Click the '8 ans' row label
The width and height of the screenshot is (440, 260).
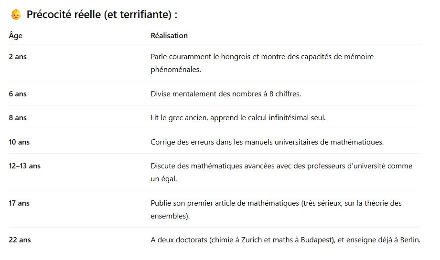(18, 118)
